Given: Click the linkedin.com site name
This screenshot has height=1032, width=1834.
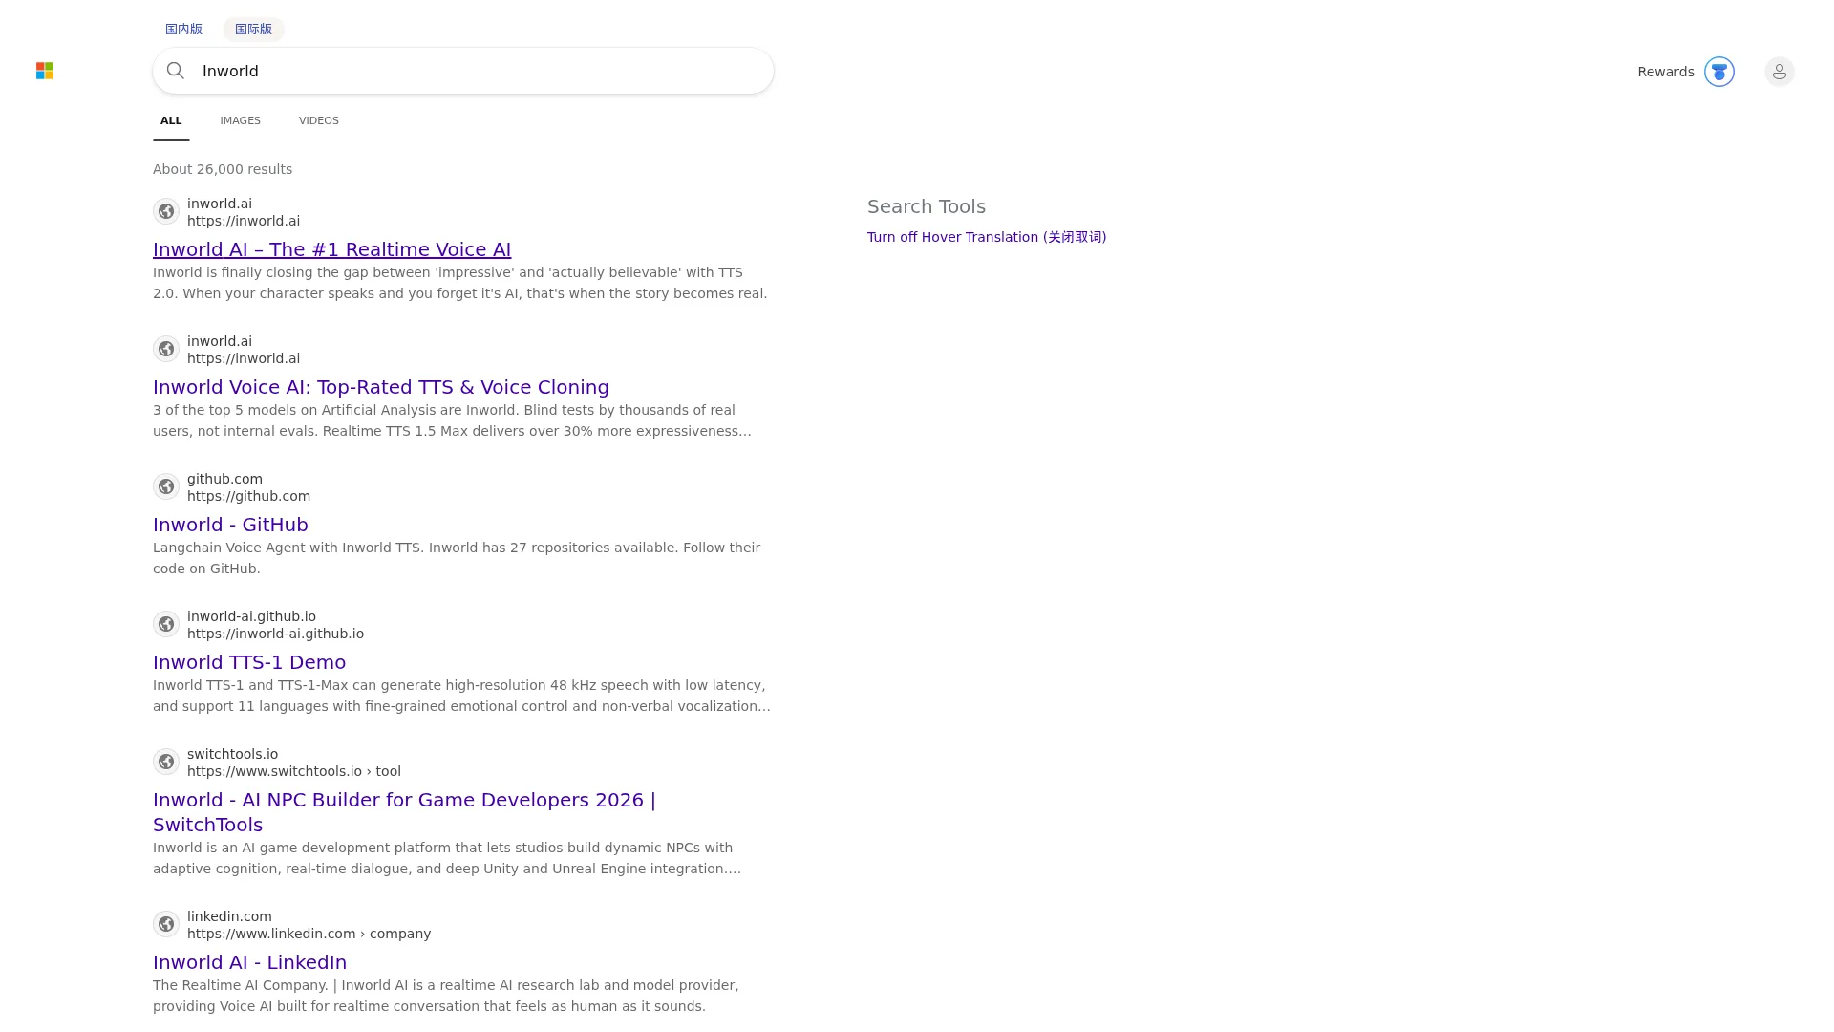Looking at the screenshot, I should (x=229, y=916).
